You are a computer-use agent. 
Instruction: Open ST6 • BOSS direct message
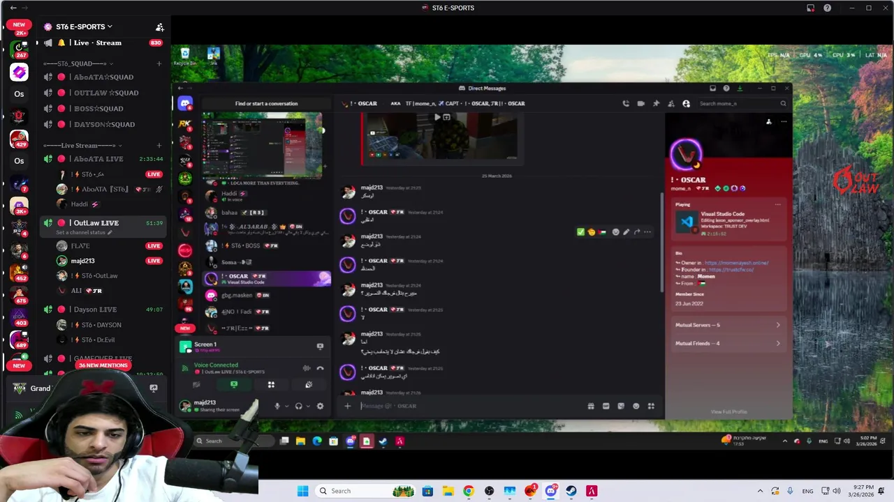[265, 245]
